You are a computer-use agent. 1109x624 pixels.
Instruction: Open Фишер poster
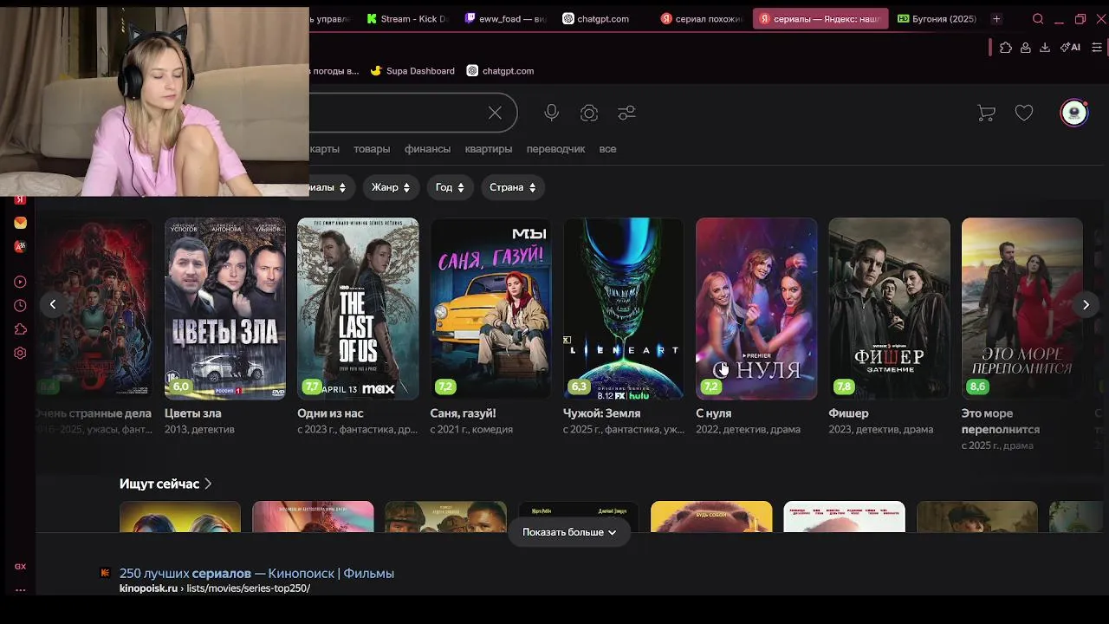(889, 309)
